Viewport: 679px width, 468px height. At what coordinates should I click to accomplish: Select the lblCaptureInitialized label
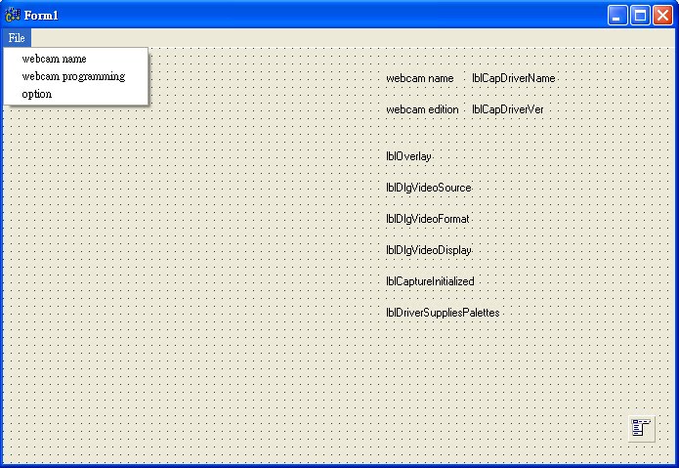(430, 281)
